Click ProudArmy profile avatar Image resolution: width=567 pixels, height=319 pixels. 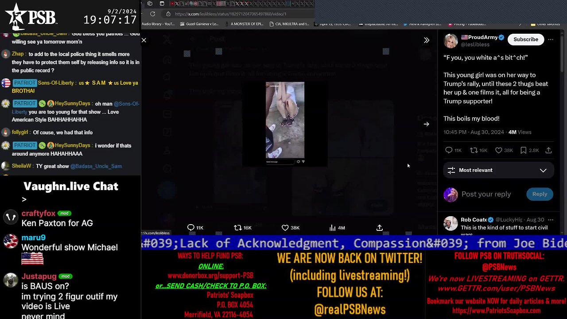coord(450,41)
